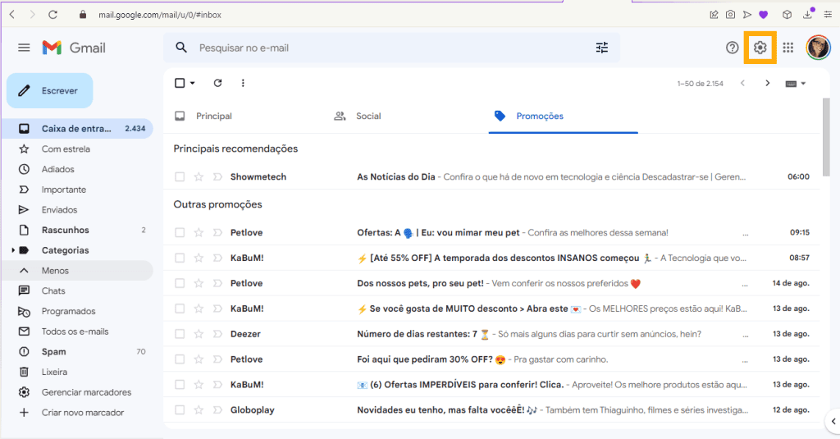
Task: Open the Google account avatar
Action: tap(818, 48)
